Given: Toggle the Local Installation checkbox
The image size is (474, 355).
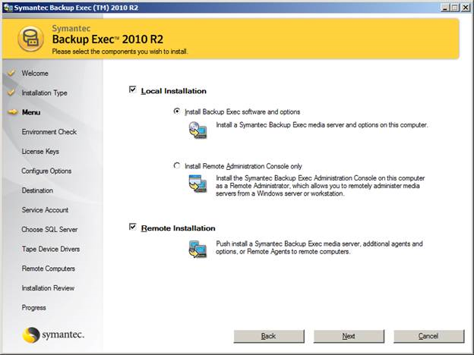Looking at the screenshot, I should [132, 90].
